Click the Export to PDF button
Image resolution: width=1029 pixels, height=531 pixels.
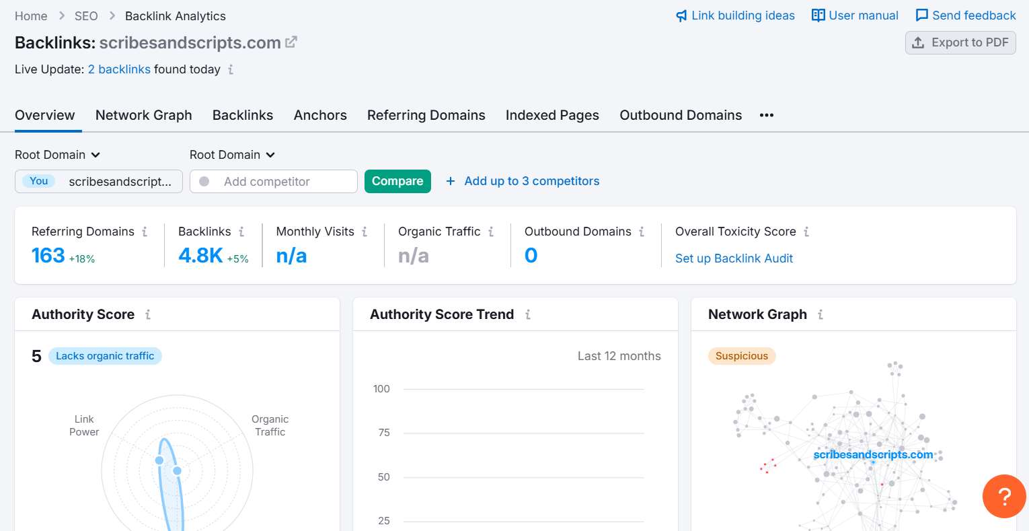pyautogui.click(x=960, y=42)
